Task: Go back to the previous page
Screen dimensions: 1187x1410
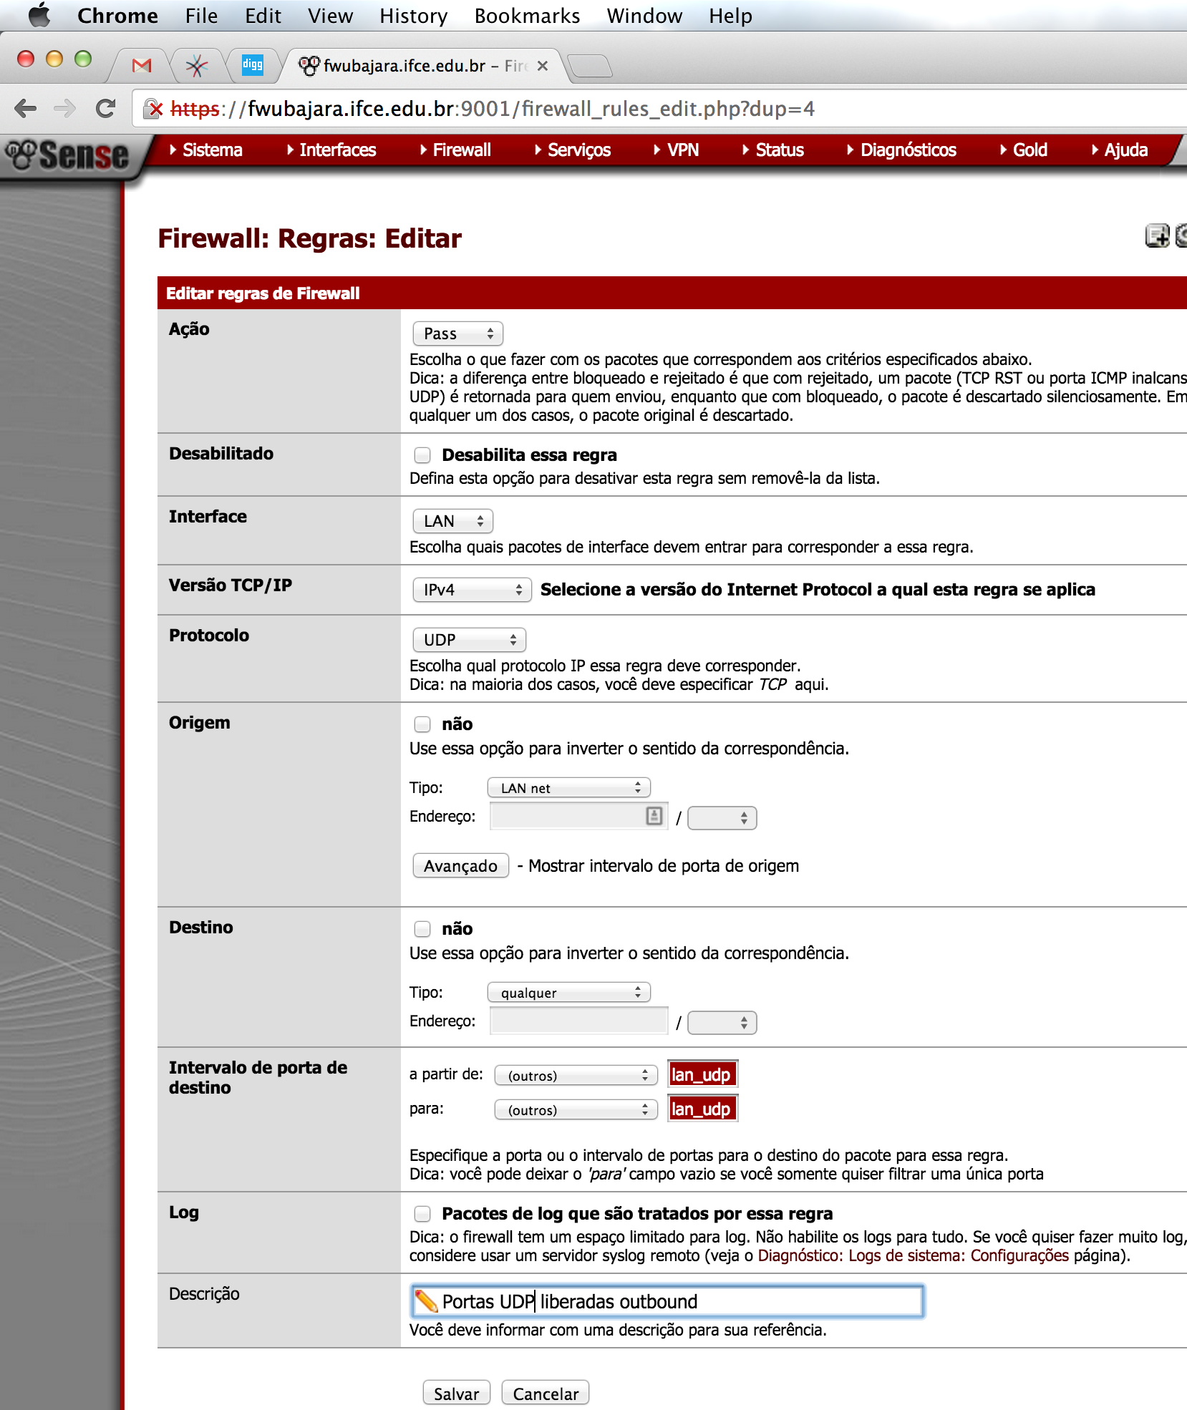Action: click(25, 109)
